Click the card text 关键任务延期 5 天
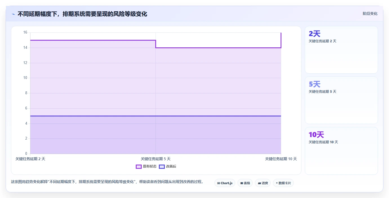The height and width of the screenshot is (198, 389). click(323, 92)
